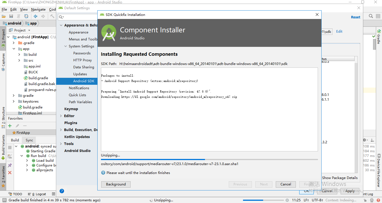This screenshot has height=203, width=382.
Task: Click the search icon in settings search field
Action: 61,17
